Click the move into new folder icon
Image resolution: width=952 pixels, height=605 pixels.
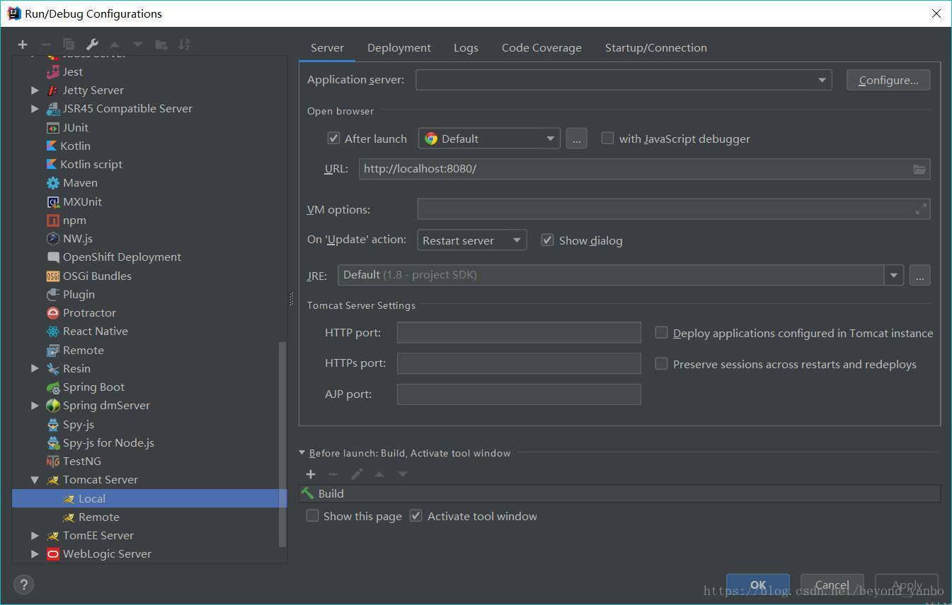point(161,45)
